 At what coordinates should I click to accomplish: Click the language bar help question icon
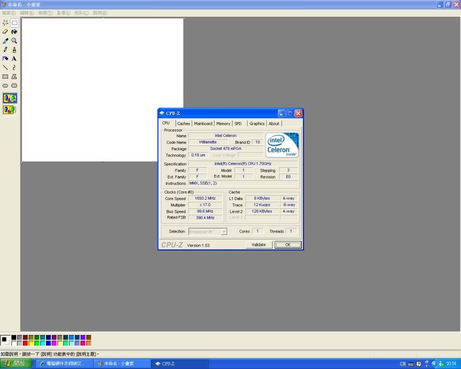[419, 364]
